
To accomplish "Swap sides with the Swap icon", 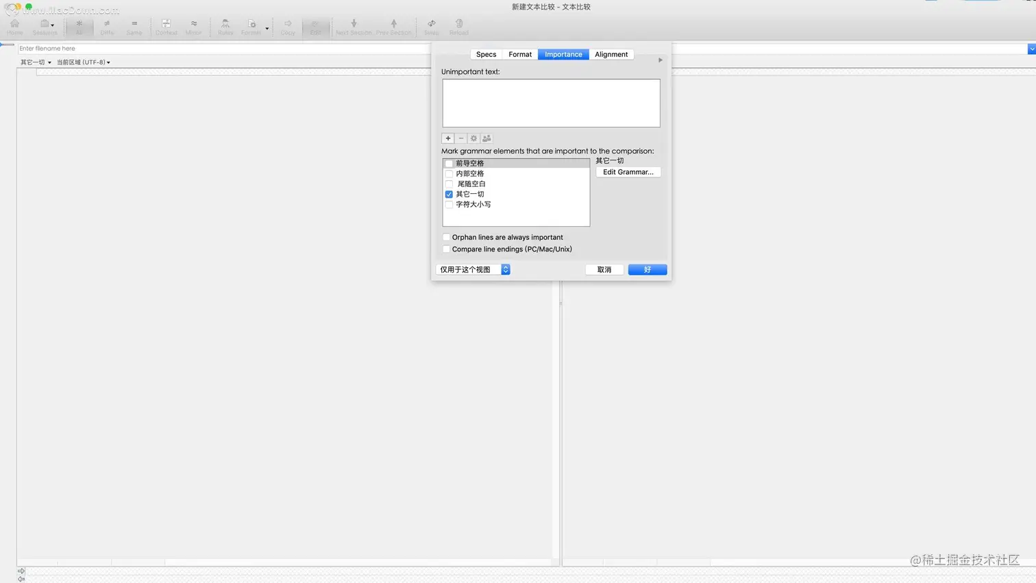I will coord(431,27).
